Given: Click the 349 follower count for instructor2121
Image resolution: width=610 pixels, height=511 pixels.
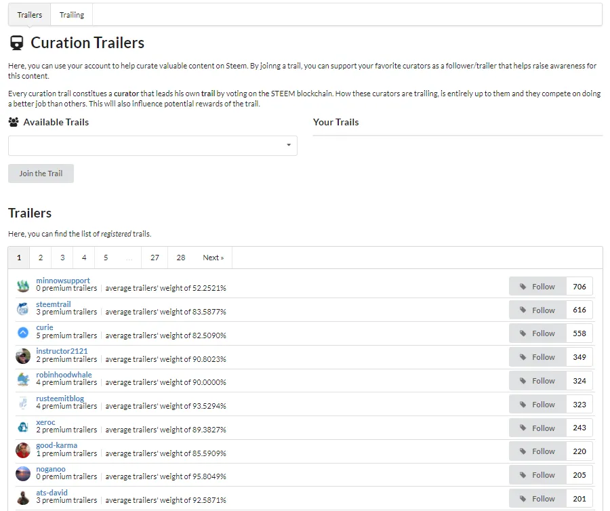Looking at the screenshot, I should pyautogui.click(x=579, y=357).
